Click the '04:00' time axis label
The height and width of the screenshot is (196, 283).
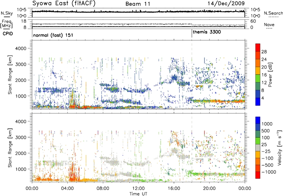coord(67,189)
